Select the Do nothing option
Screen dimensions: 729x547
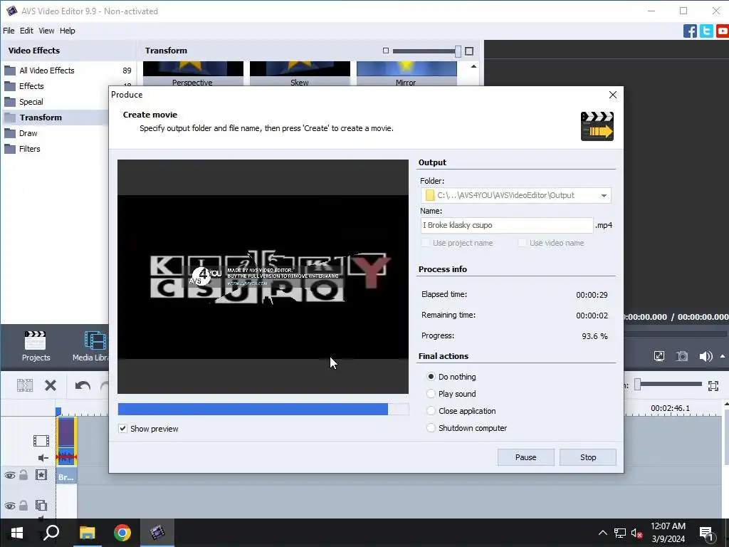coord(431,376)
